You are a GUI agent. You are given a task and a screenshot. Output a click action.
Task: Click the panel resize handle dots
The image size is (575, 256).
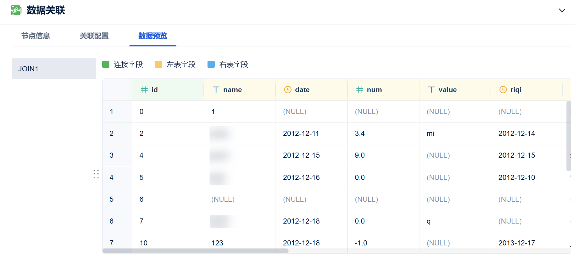click(96, 174)
